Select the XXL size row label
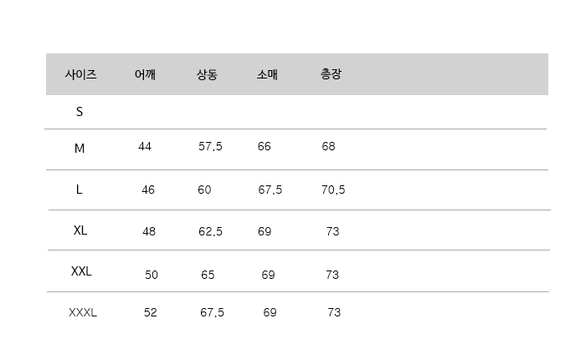 click(81, 271)
